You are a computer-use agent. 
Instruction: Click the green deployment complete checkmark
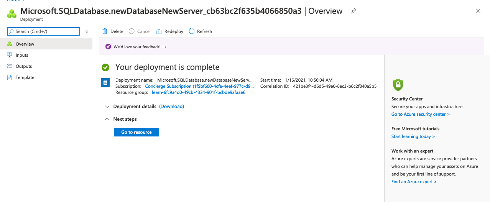tap(105, 67)
